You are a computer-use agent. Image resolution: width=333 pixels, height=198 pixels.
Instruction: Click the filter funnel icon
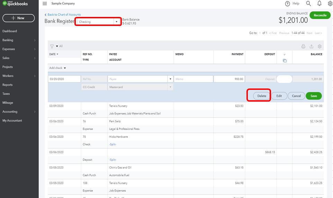click(x=52, y=46)
